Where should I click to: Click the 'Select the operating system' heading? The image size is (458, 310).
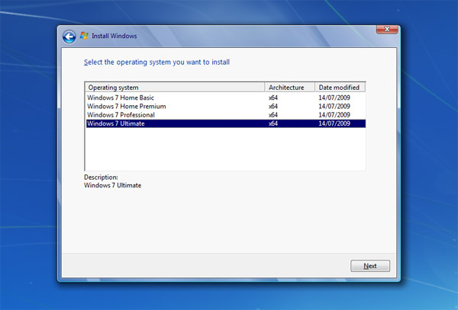pyautogui.click(x=156, y=62)
